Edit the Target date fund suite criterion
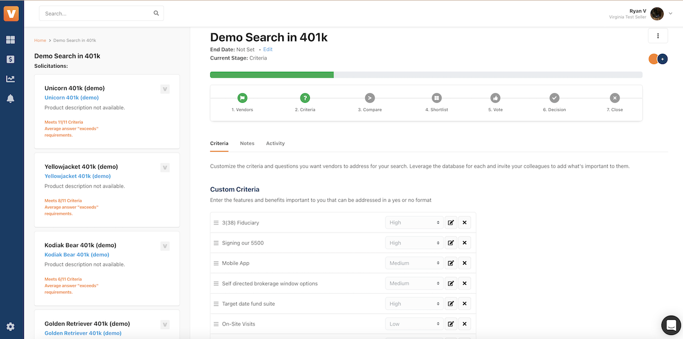The image size is (683, 339). coord(451,304)
